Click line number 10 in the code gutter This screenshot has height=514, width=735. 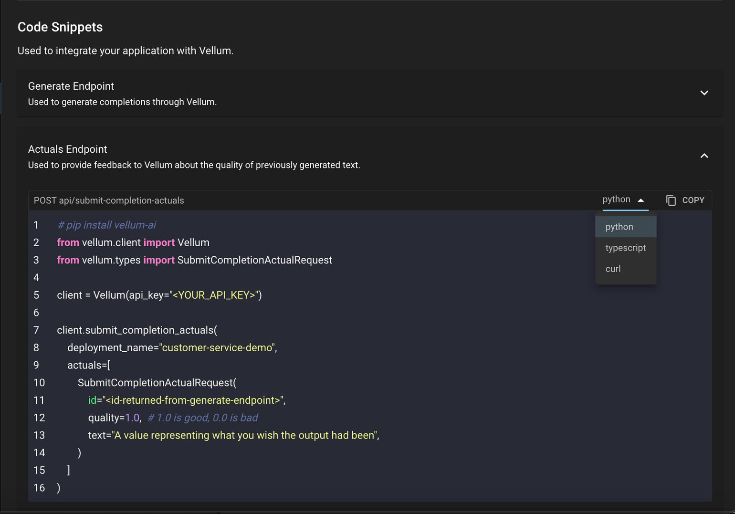39,383
